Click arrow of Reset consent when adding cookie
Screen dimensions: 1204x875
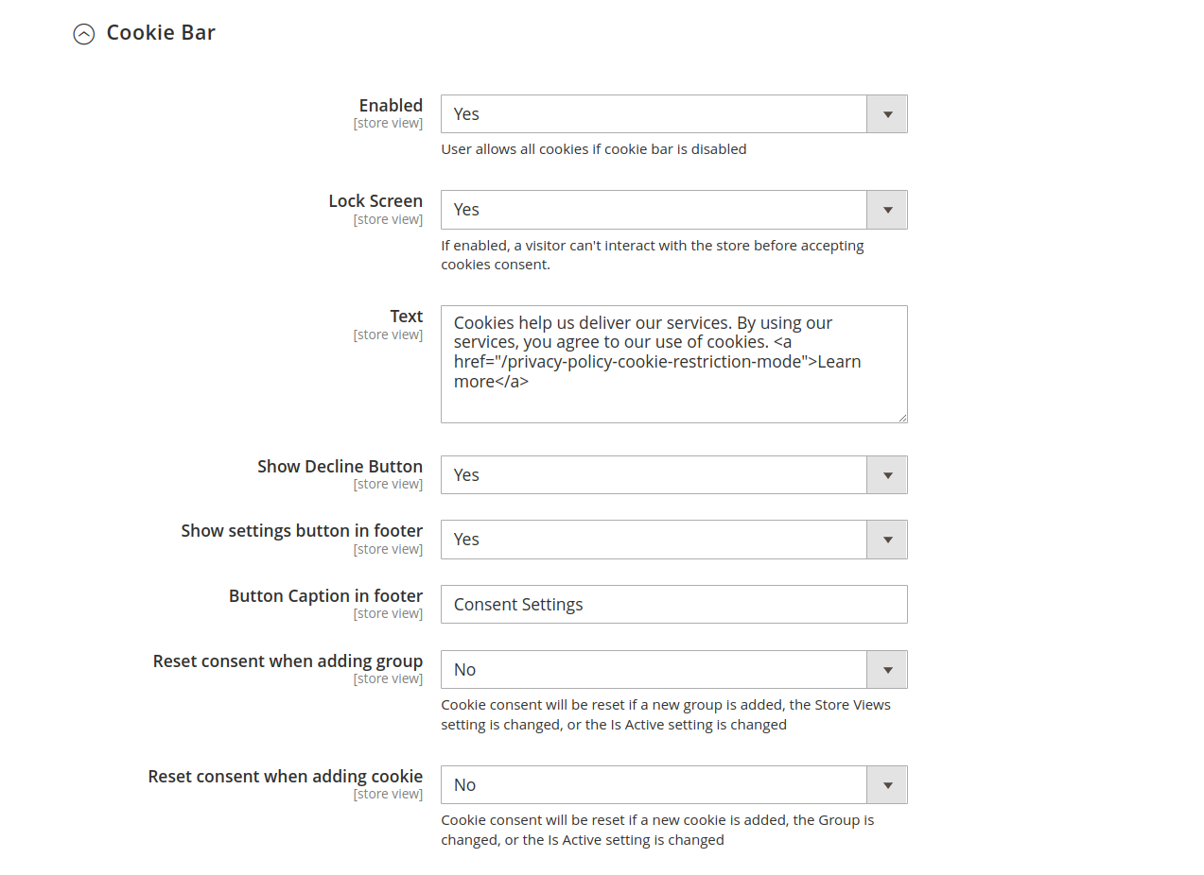pyautogui.click(x=887, y=785)
